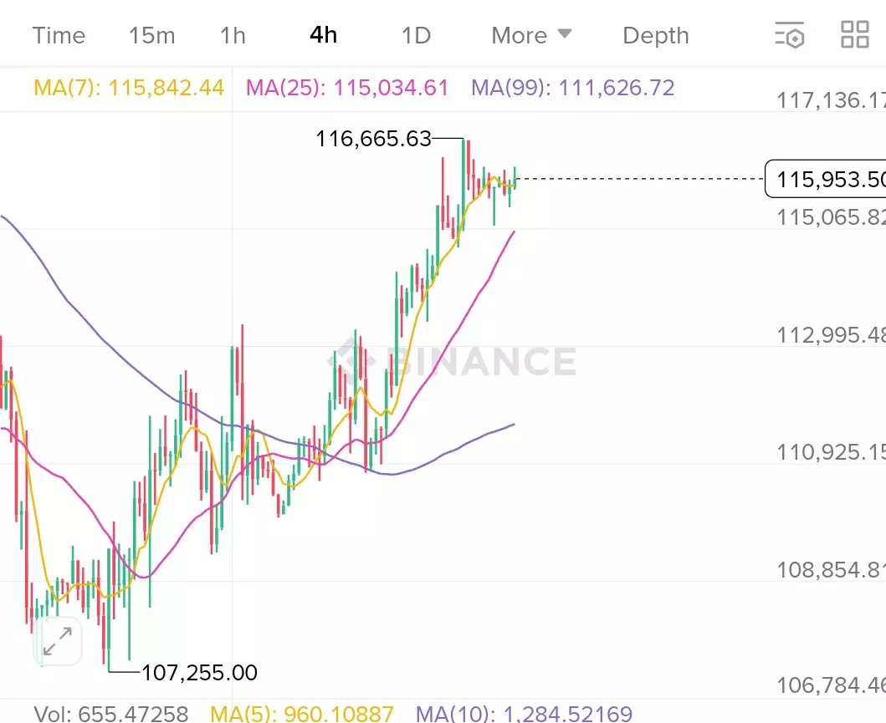The image size is (886, 723).
Task: Click the MA(25) indicator label
Action: click(347, 88)
